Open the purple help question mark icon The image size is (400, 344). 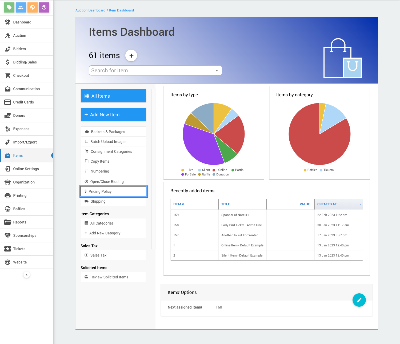click(44, 7)
